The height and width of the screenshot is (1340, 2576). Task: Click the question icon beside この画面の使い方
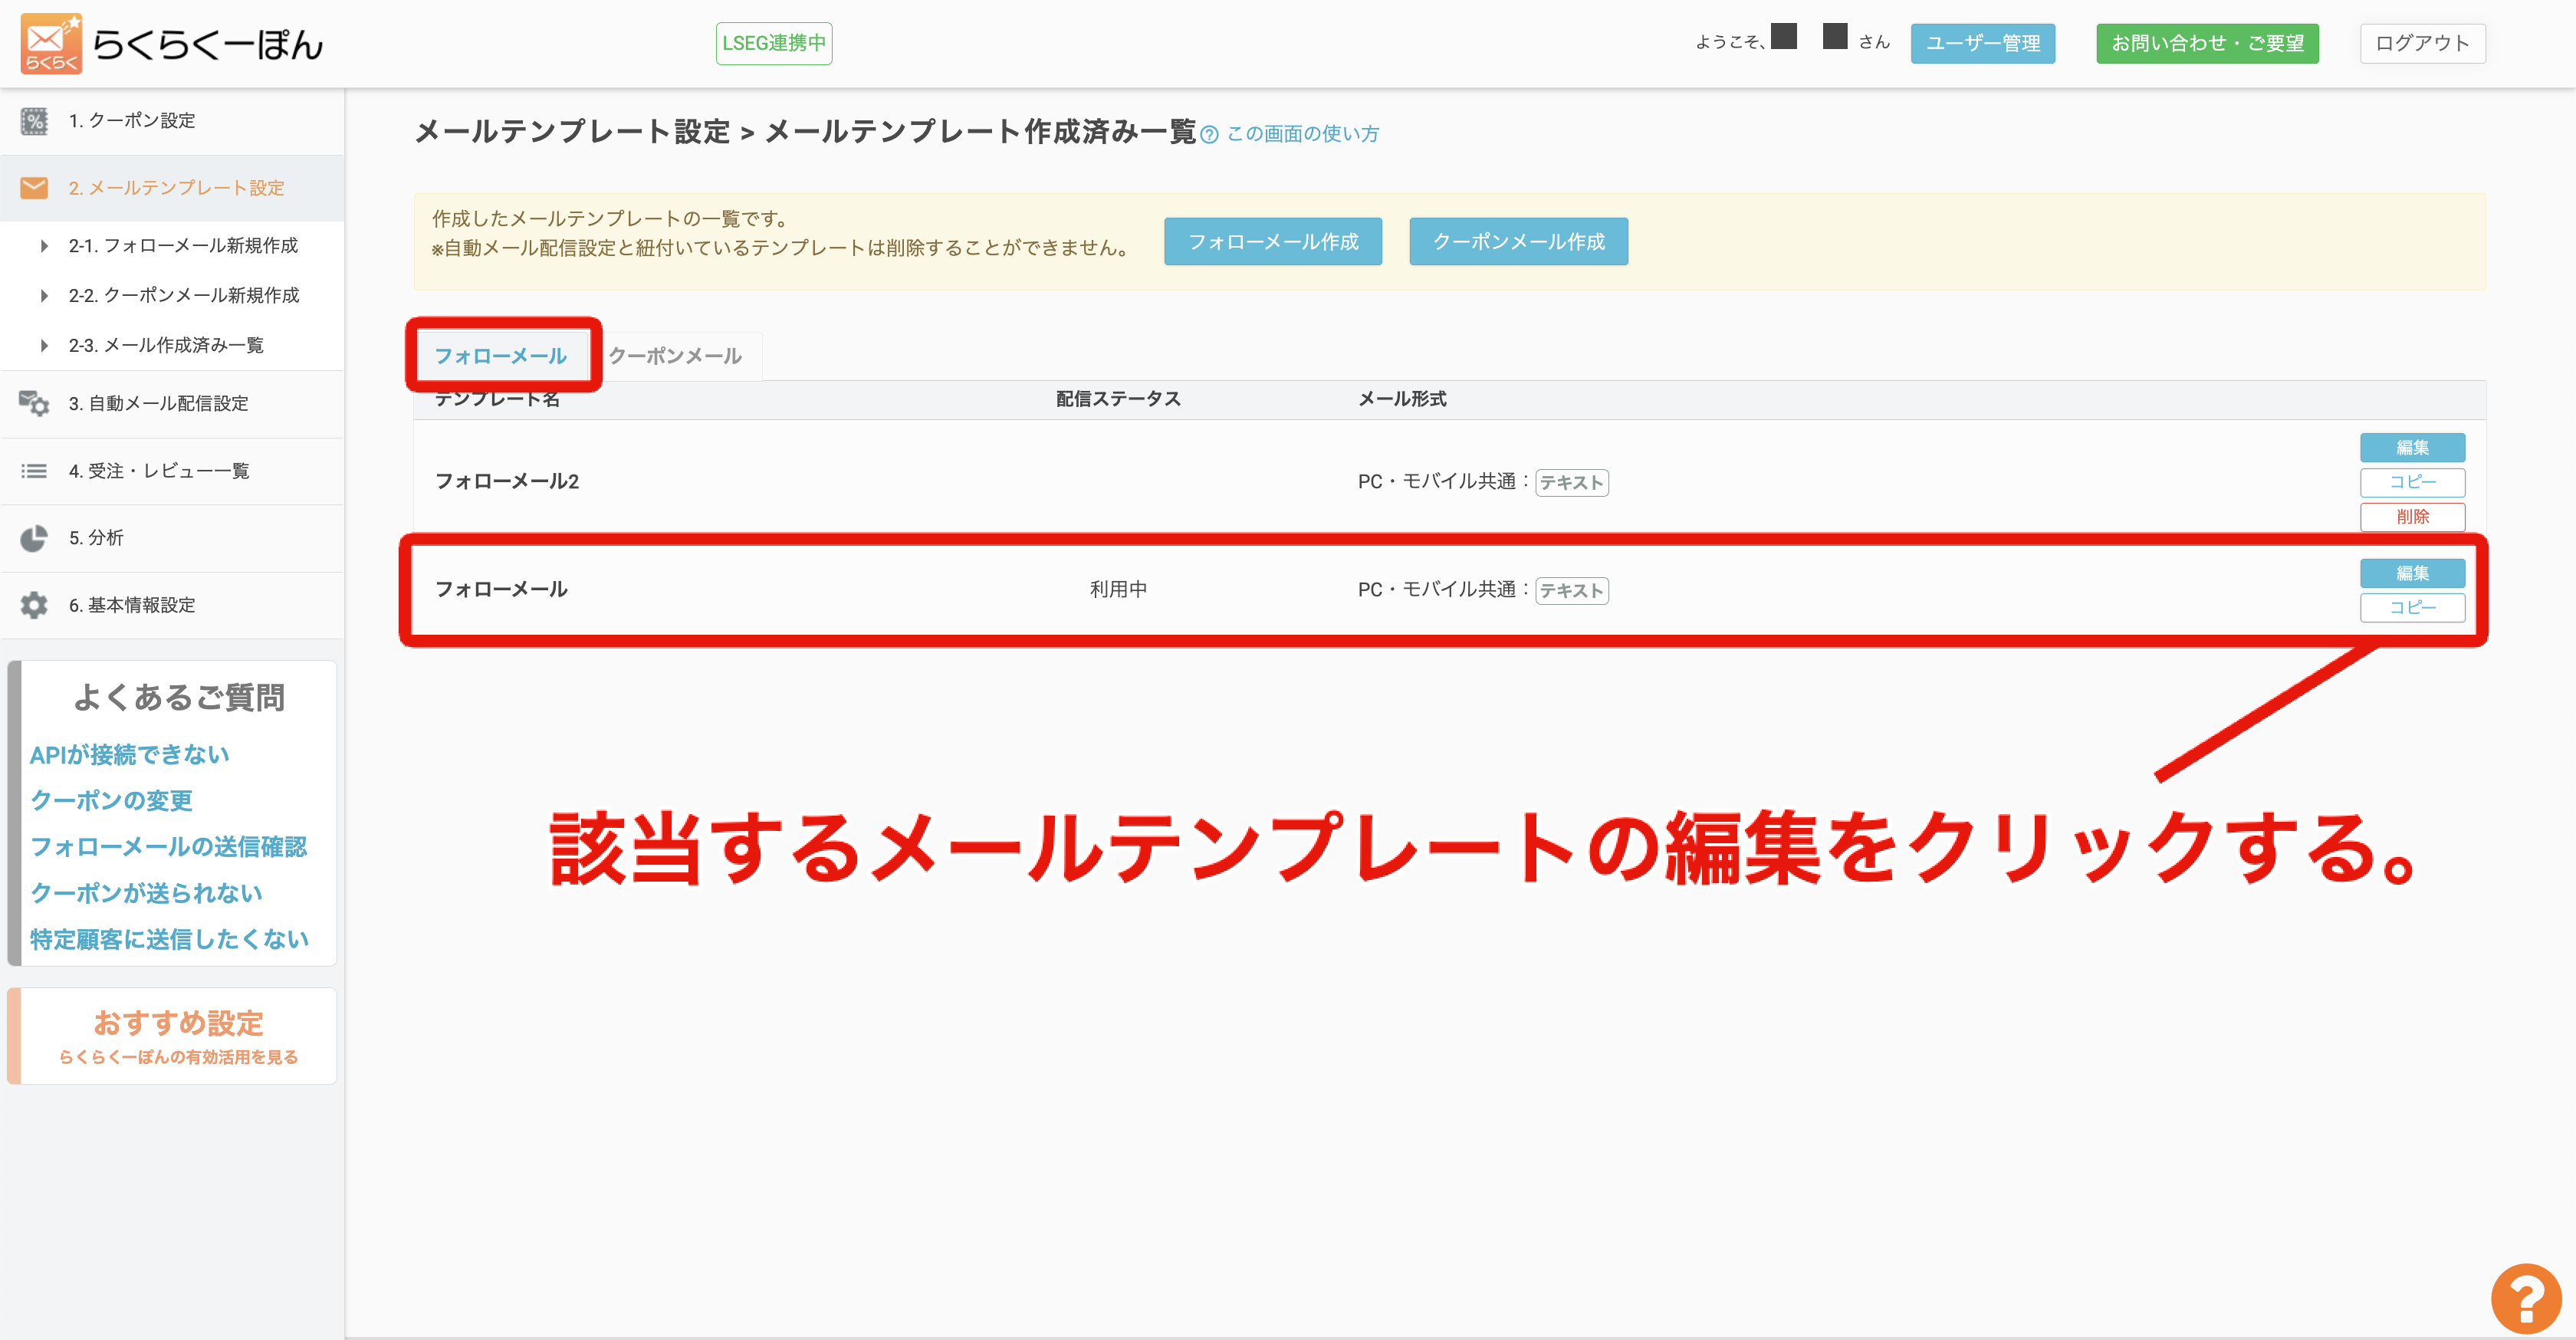pos(1209,134)
